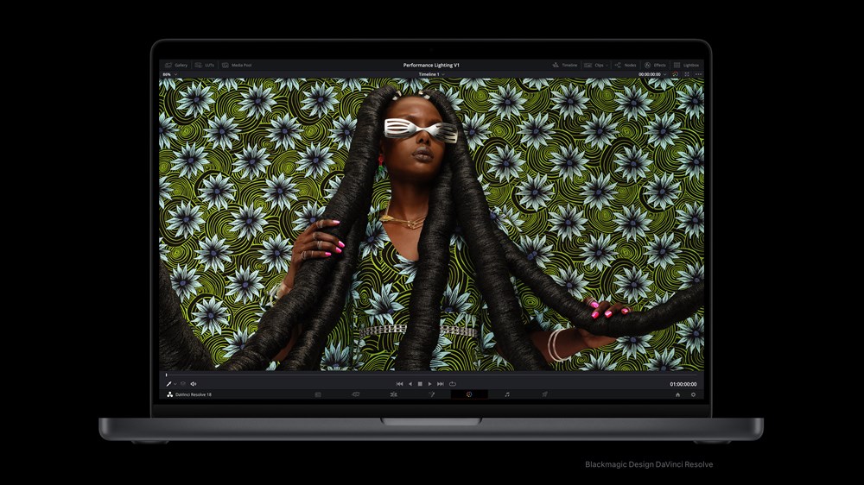Expand the Clips dropdown arrow
This screenshot has width=864, height=485.
[x=607, y=65]
